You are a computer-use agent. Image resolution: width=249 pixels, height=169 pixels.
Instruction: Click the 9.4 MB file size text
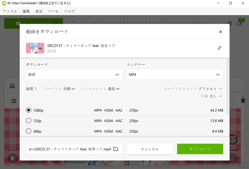pyautogui.click(x=218, y=131)
